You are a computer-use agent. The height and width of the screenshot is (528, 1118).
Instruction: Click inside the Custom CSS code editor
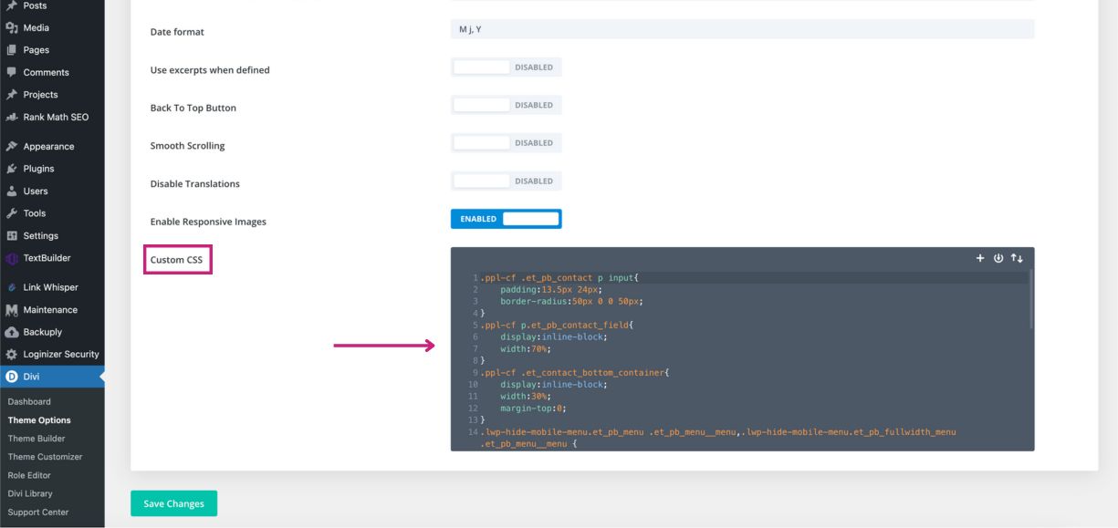(742, 349)
